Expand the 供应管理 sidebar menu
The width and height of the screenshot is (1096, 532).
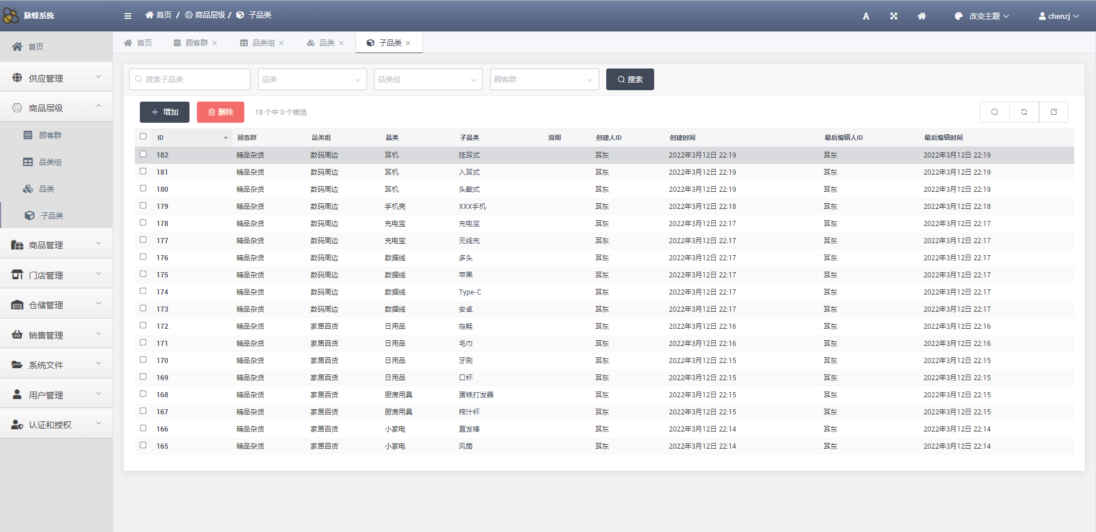coord(56,78)
